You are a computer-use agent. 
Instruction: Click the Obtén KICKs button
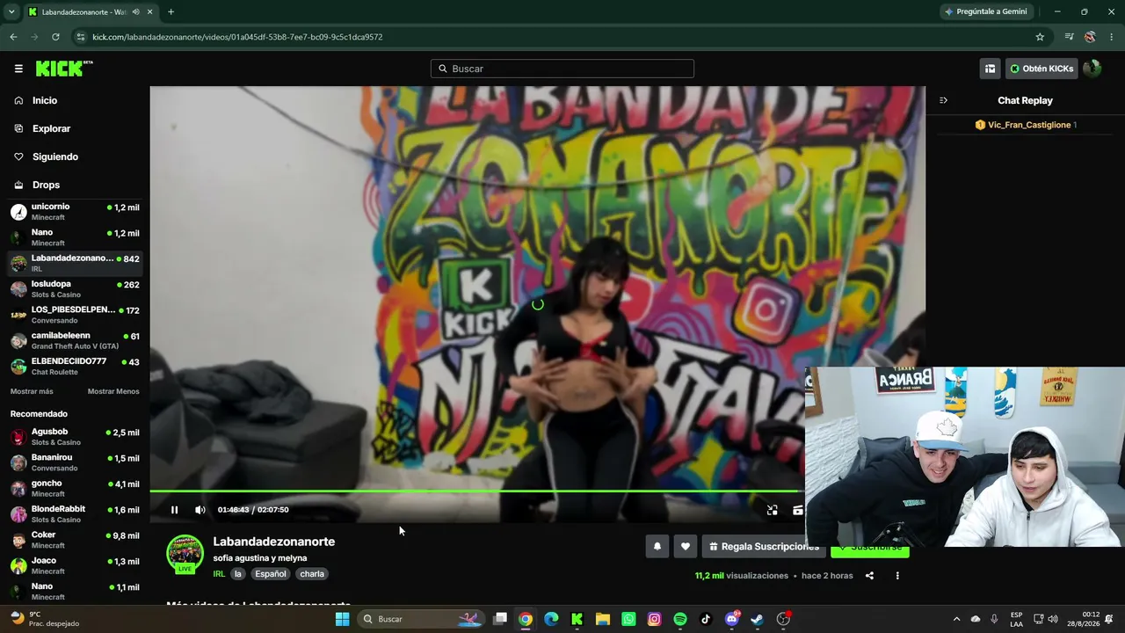point(1042,69)
